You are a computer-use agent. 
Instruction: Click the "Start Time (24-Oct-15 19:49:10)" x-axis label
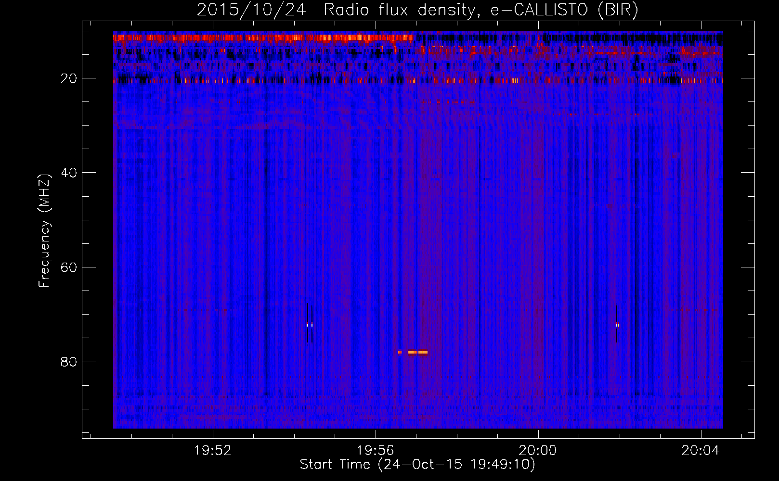(x=417, y=465)
